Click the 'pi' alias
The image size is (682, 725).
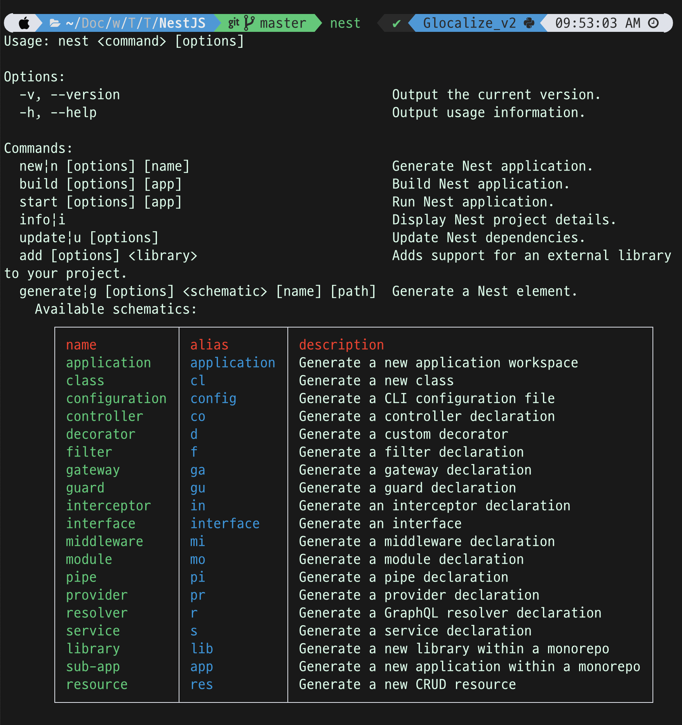(198, 577)
